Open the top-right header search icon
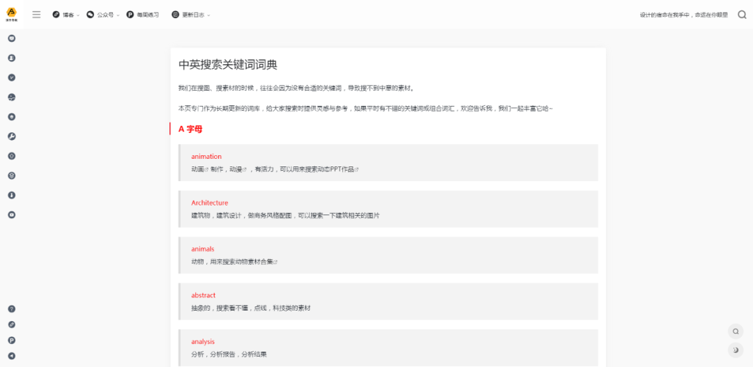This screenshot has height=367, width=753. point(742,15)
